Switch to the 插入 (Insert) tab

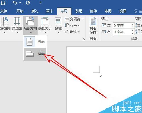(x=35, y=11)
